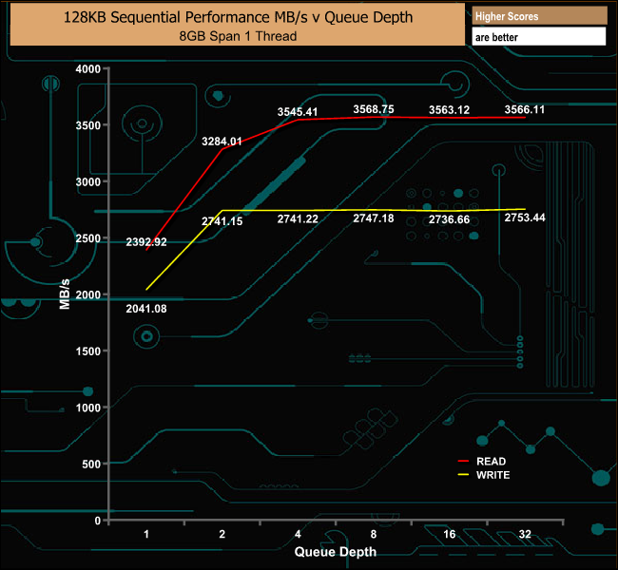This screenshot has width=618, height=570.
Task: Select read data label 3284.01
Action: [222, 141]
